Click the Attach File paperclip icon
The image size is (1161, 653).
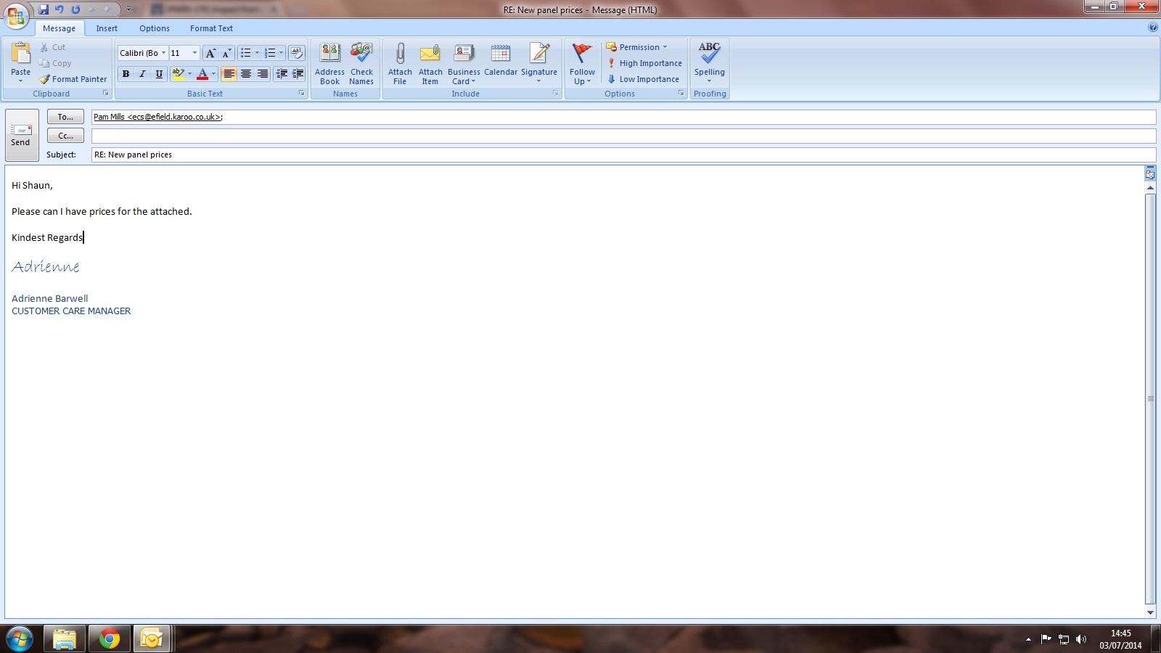coord(400,54)
